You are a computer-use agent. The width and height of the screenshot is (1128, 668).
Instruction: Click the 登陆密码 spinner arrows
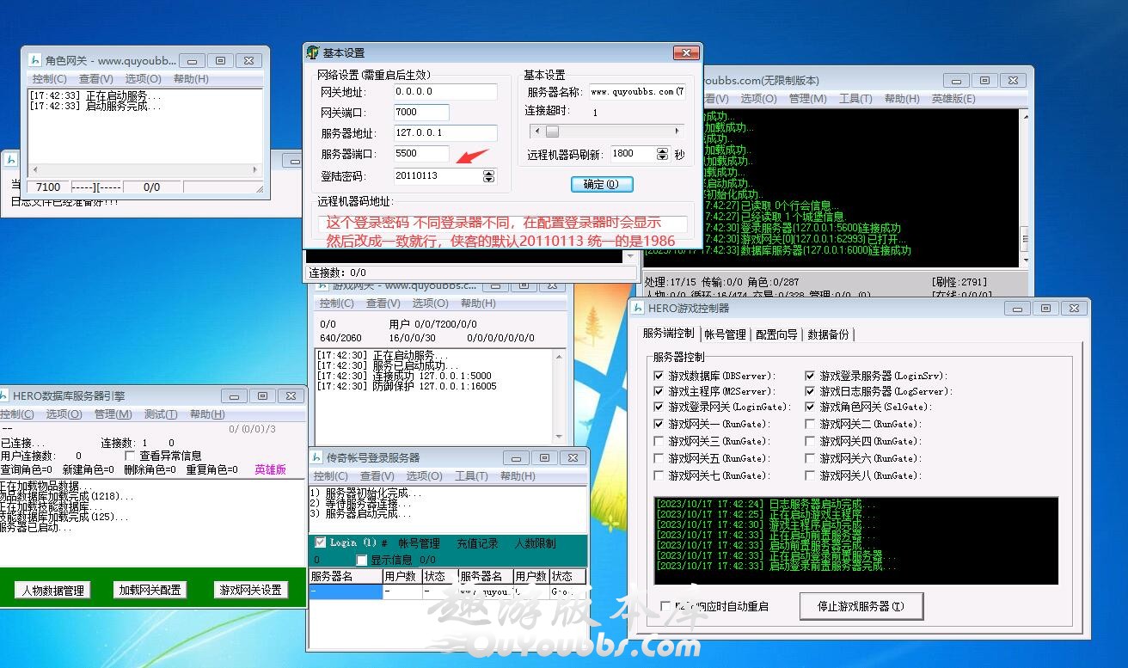coord(489,176)
